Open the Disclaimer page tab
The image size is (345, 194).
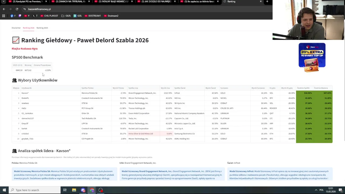(16, 28)
